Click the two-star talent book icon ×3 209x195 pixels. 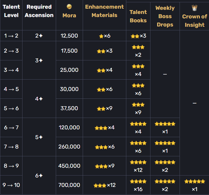pos(135,36)
